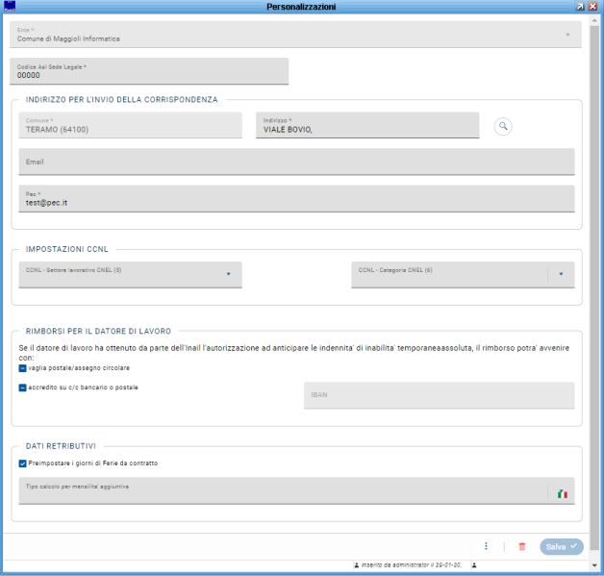This screenshot has height=576, width=604.
Task: Click the scrollbar down arrow
Action: (594, 565)
